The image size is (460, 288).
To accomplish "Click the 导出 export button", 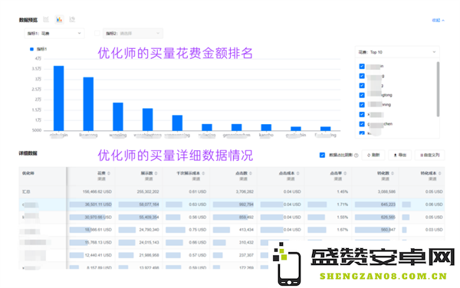I will tap(400, 155).
